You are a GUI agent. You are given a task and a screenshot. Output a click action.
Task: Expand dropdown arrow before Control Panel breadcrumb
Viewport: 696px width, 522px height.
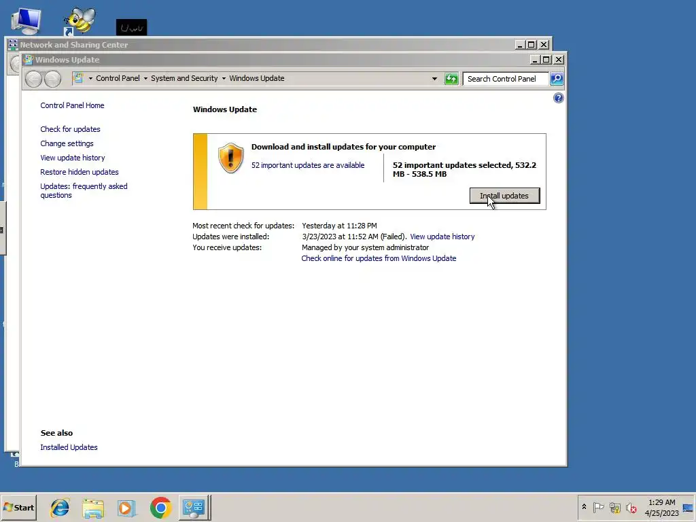[90, 79]
